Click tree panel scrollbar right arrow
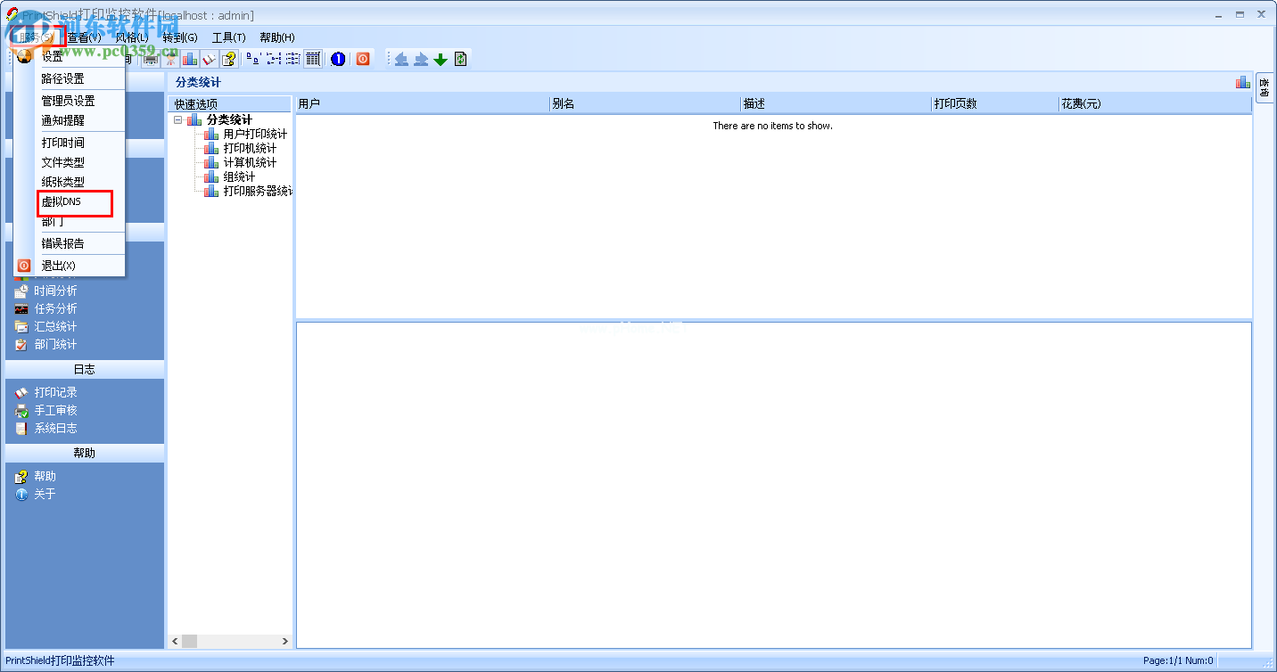The image size is (1277, 672). (285, 641)
